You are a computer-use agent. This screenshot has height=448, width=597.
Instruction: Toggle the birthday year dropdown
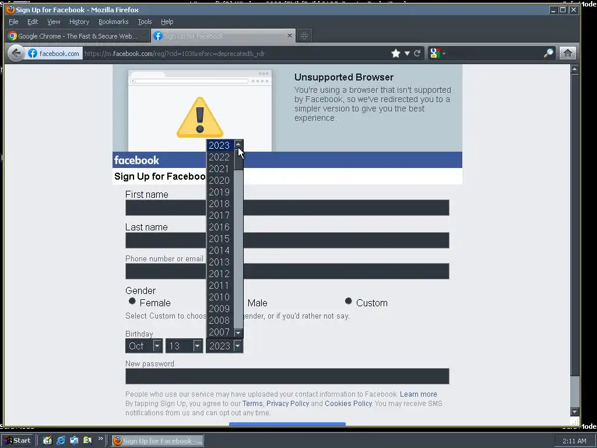(x=224, y=346)
